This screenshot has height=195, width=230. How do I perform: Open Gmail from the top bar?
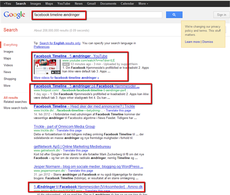point(91,3)
